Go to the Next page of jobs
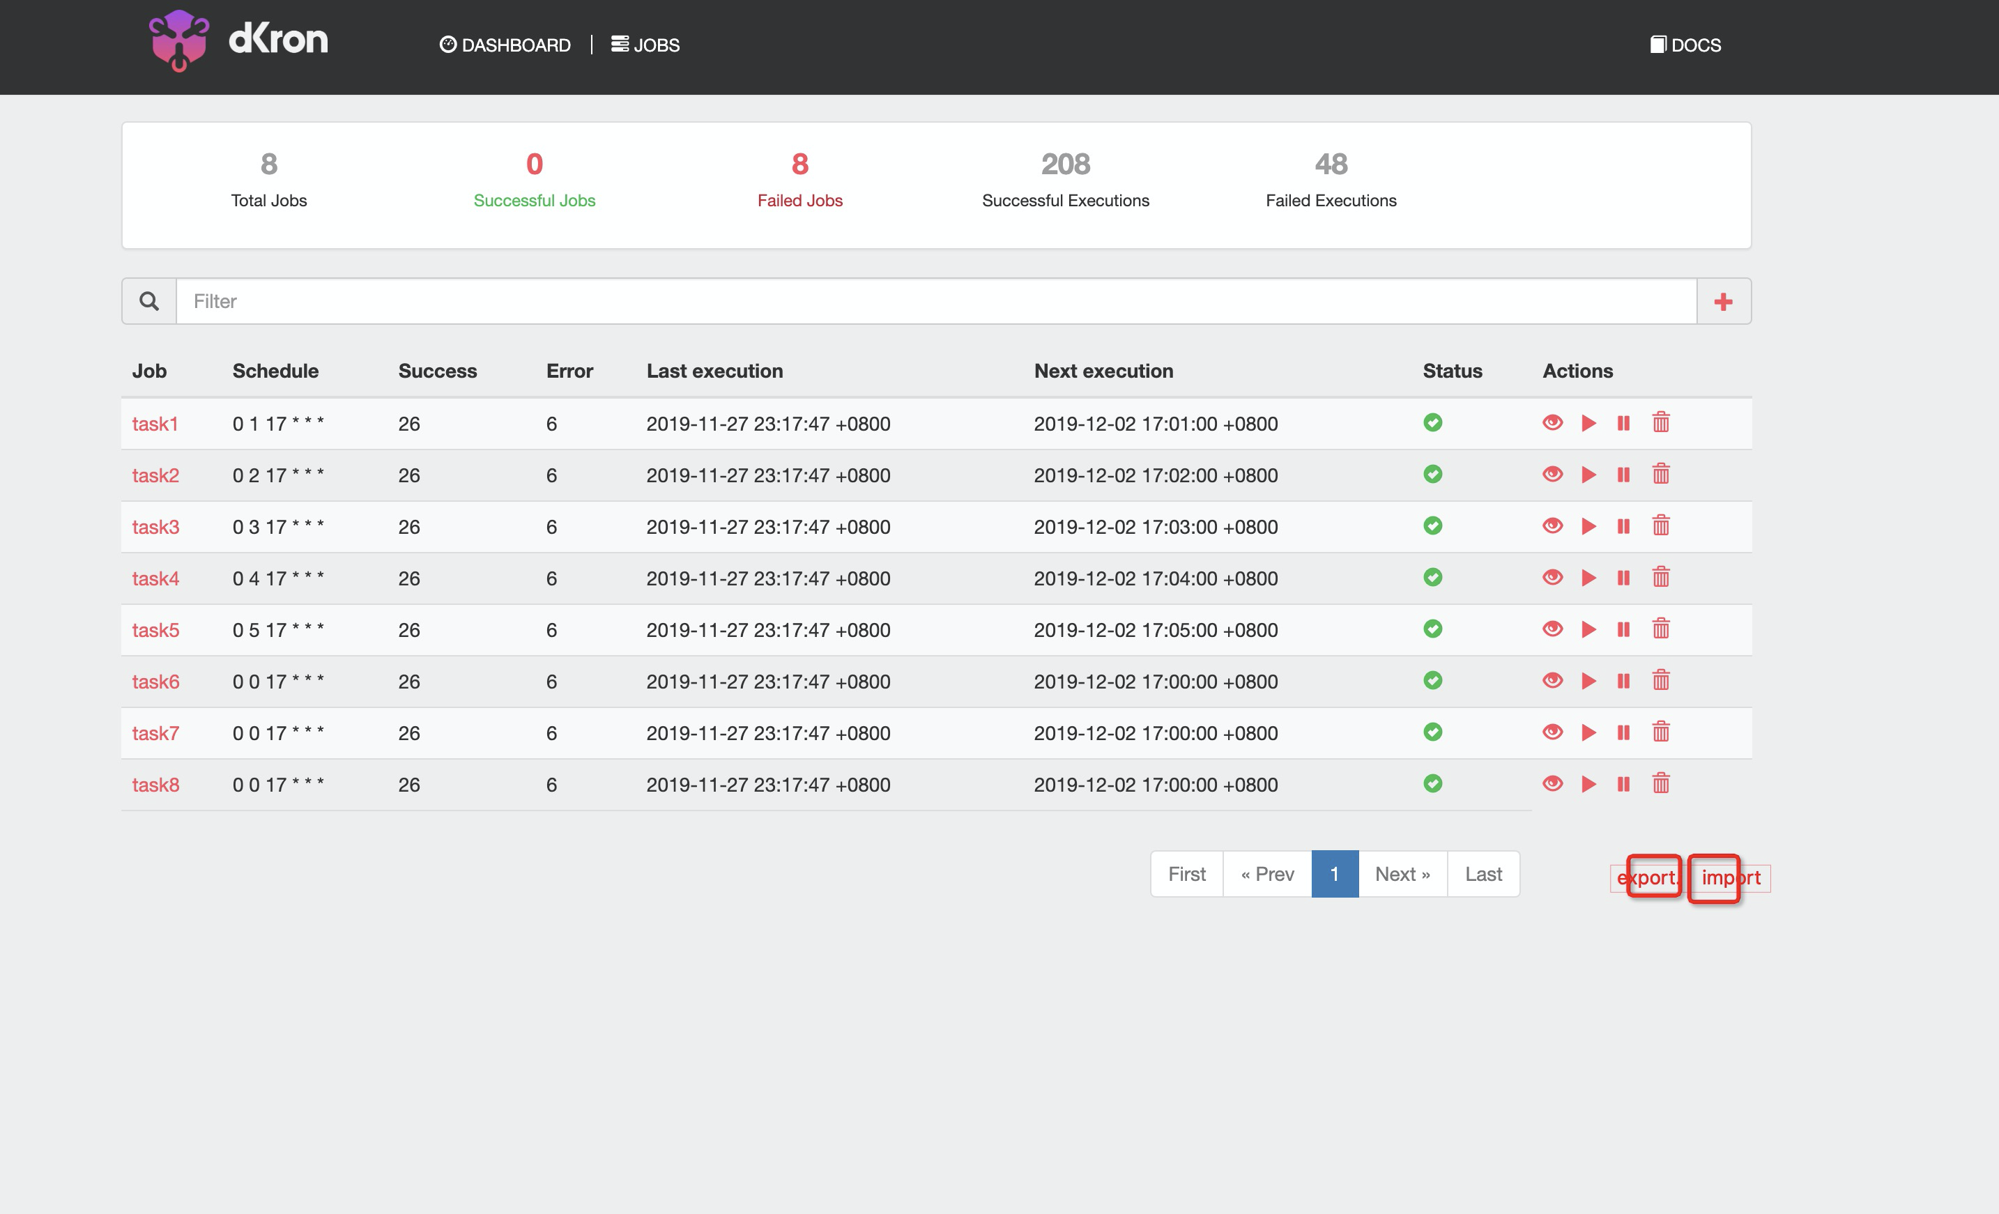1999x1214 pixels. (x=1402, y=873)
